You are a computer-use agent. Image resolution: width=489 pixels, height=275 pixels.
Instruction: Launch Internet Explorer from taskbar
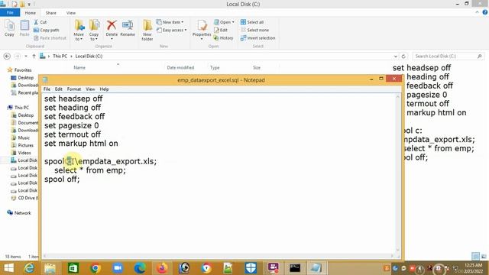29,268
